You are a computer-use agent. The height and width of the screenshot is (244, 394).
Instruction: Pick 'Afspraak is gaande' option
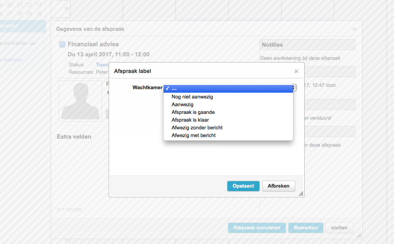tap(193, 112)
